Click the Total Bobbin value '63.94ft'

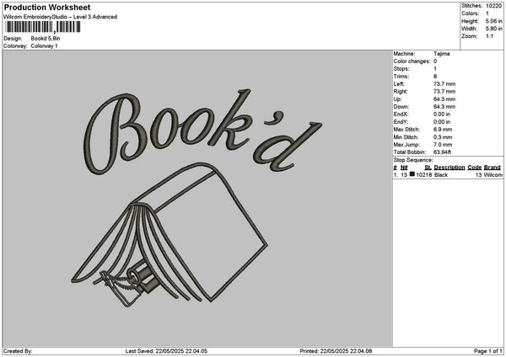click(442, 152)
